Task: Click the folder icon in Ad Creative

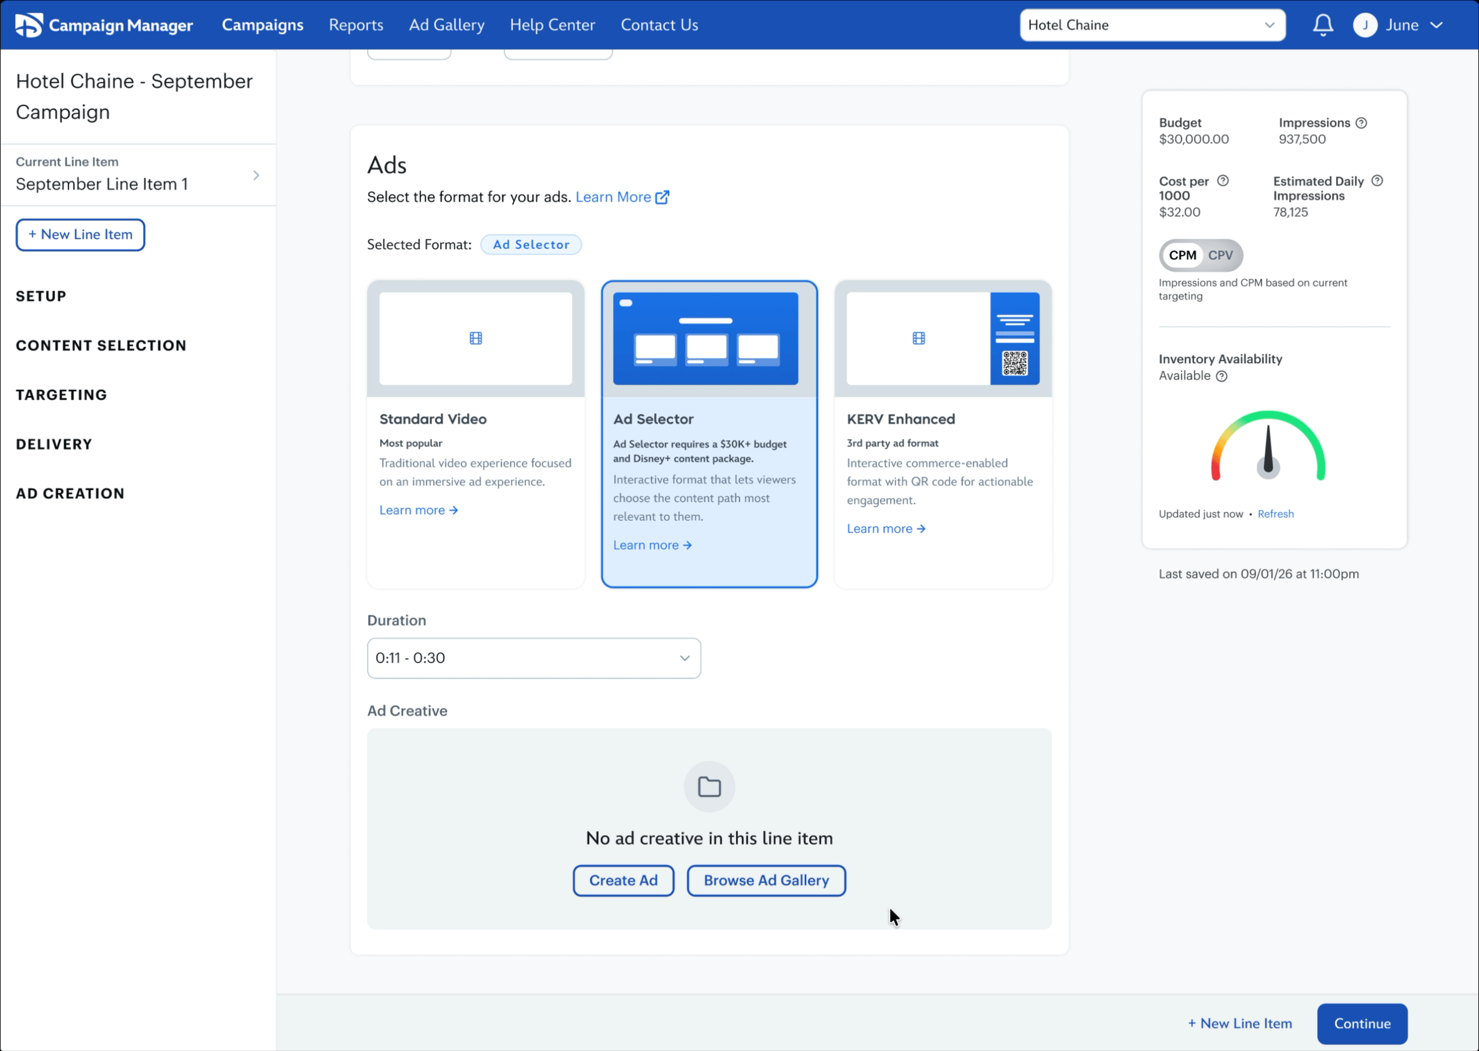Action: pyautogui.click(x=709, y=787)
